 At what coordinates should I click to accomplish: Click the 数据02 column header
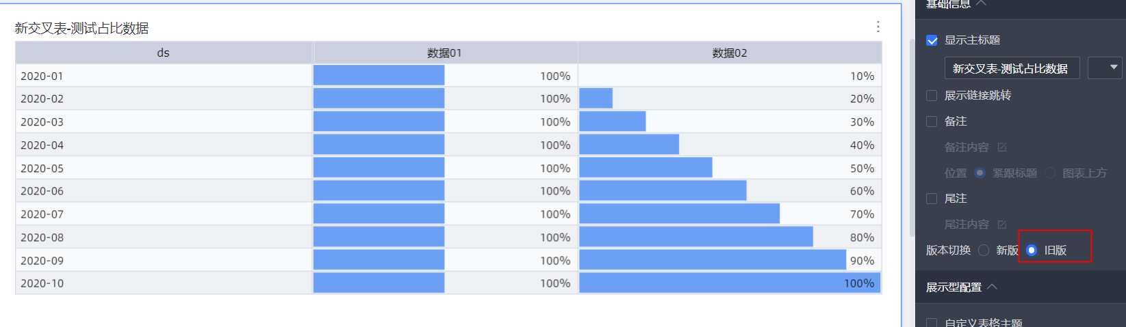(x=729, y=53)
